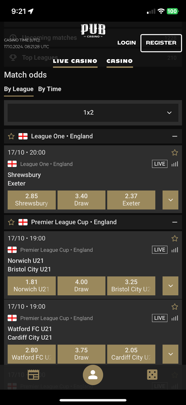The height and width of the screenshot is (405, 186).
Task: Switch to the By Time tab
Action: pos(50,89)
